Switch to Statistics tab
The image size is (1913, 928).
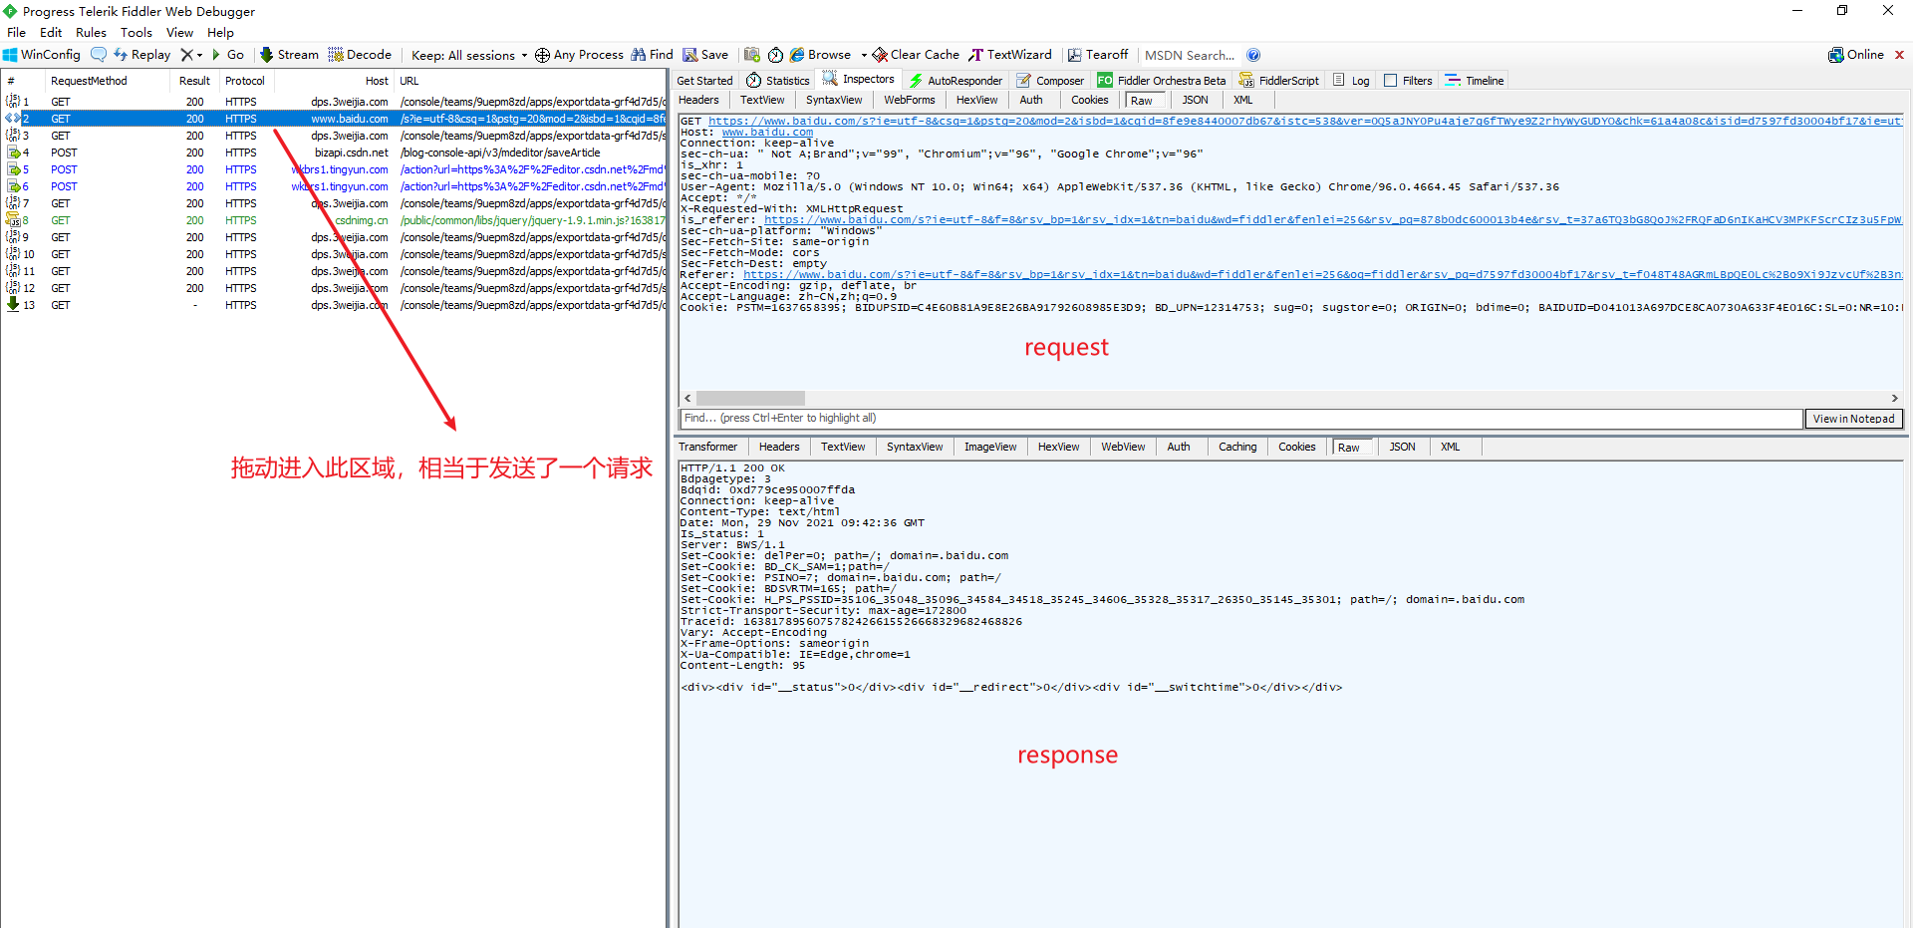click(x=778, y=81)
